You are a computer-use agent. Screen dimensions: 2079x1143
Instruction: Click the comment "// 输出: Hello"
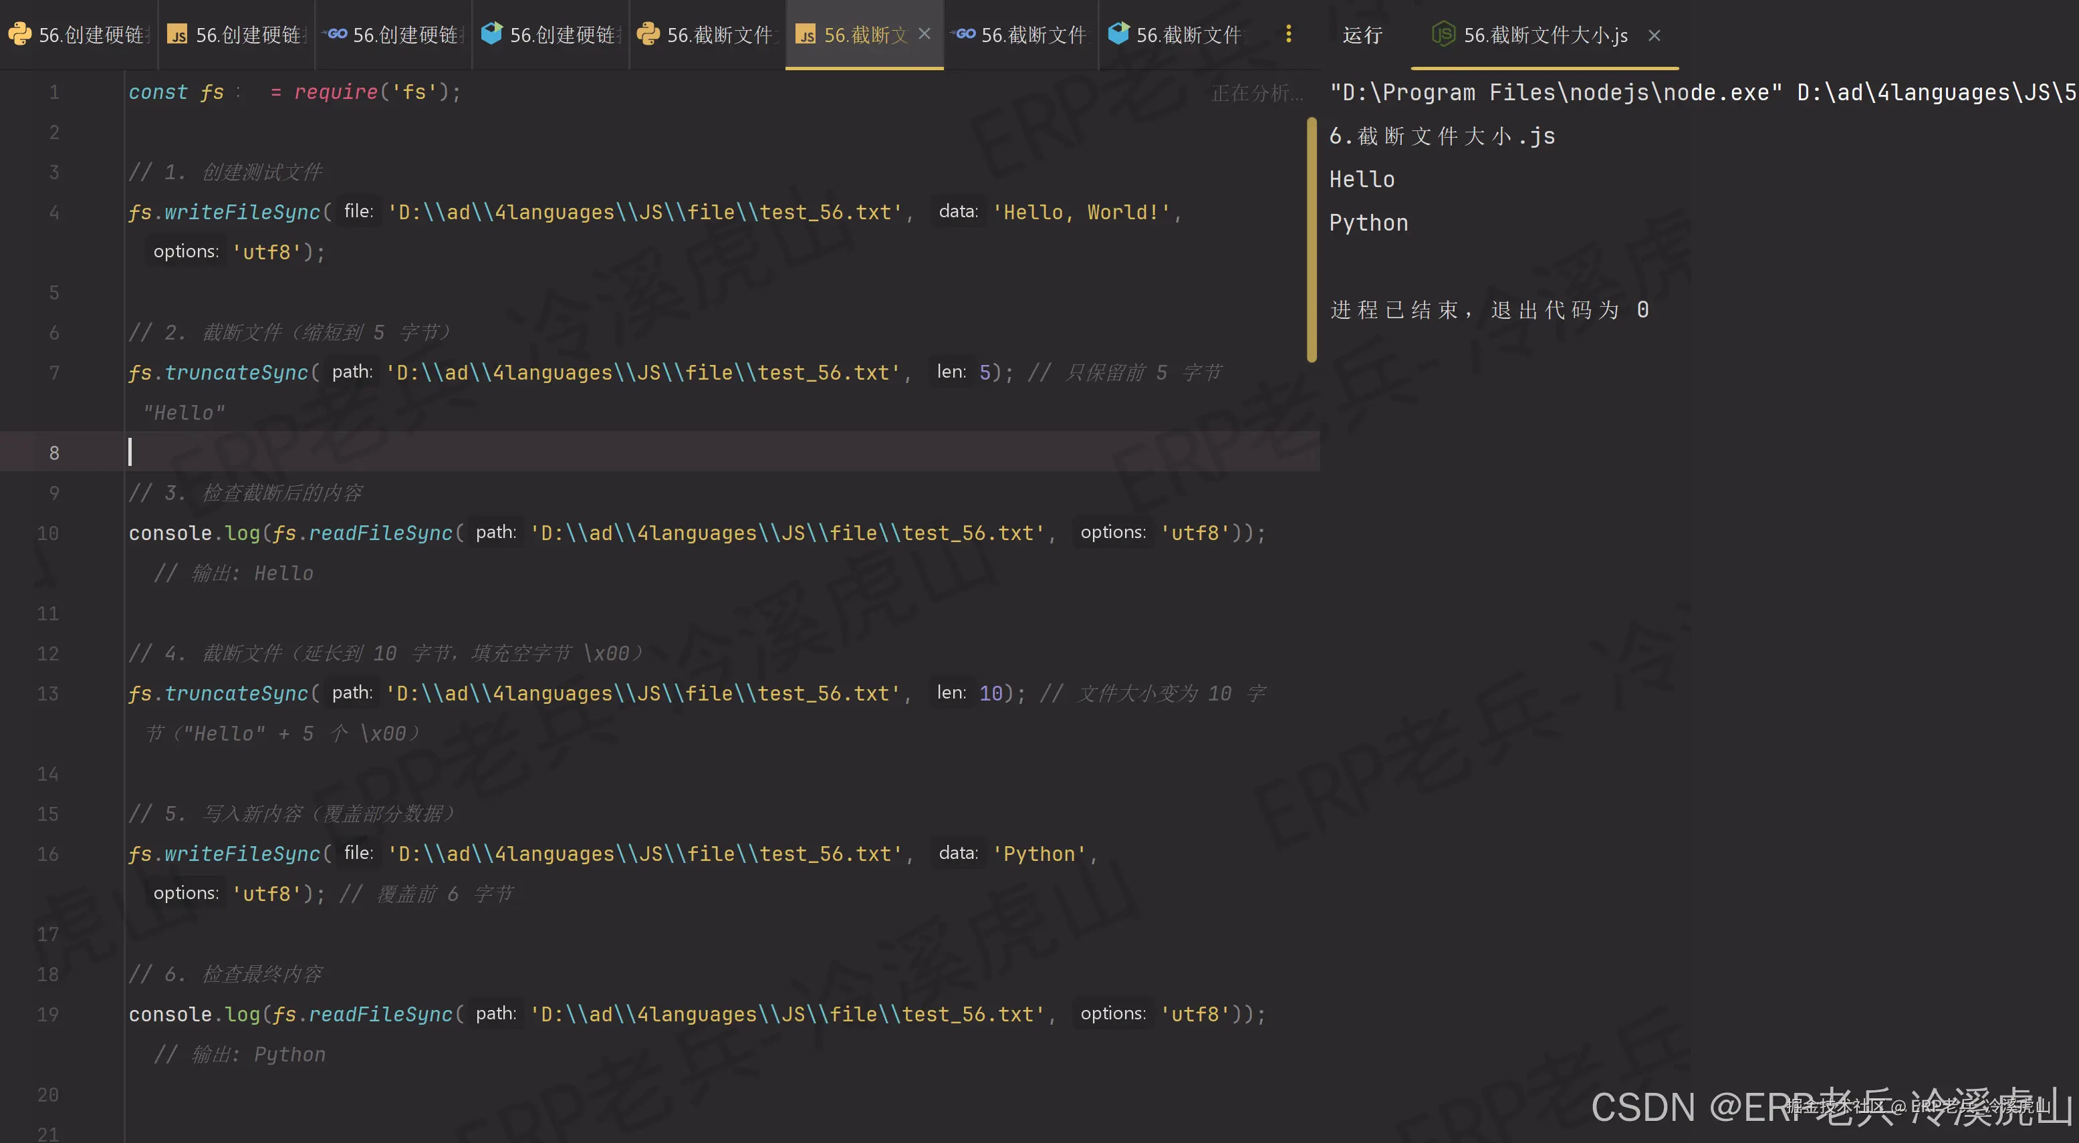233,573
